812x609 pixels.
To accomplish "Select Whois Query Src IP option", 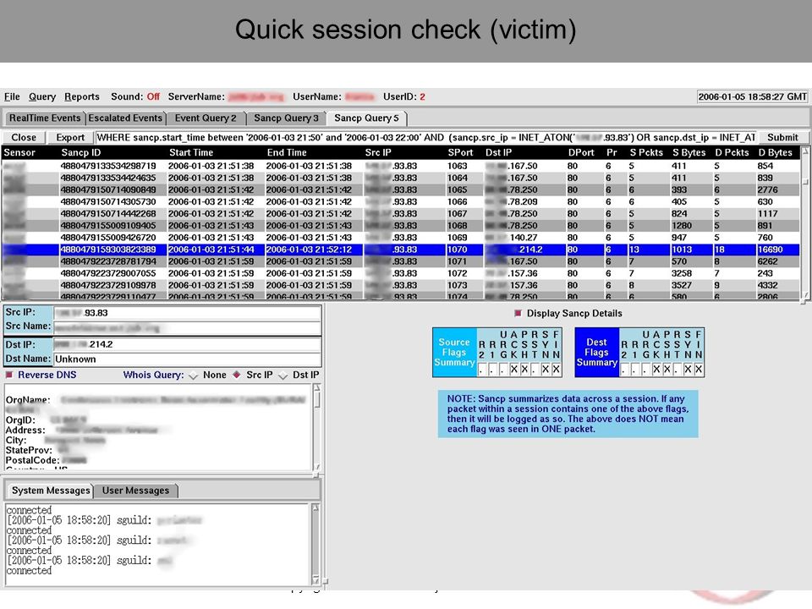I will 237,375.
